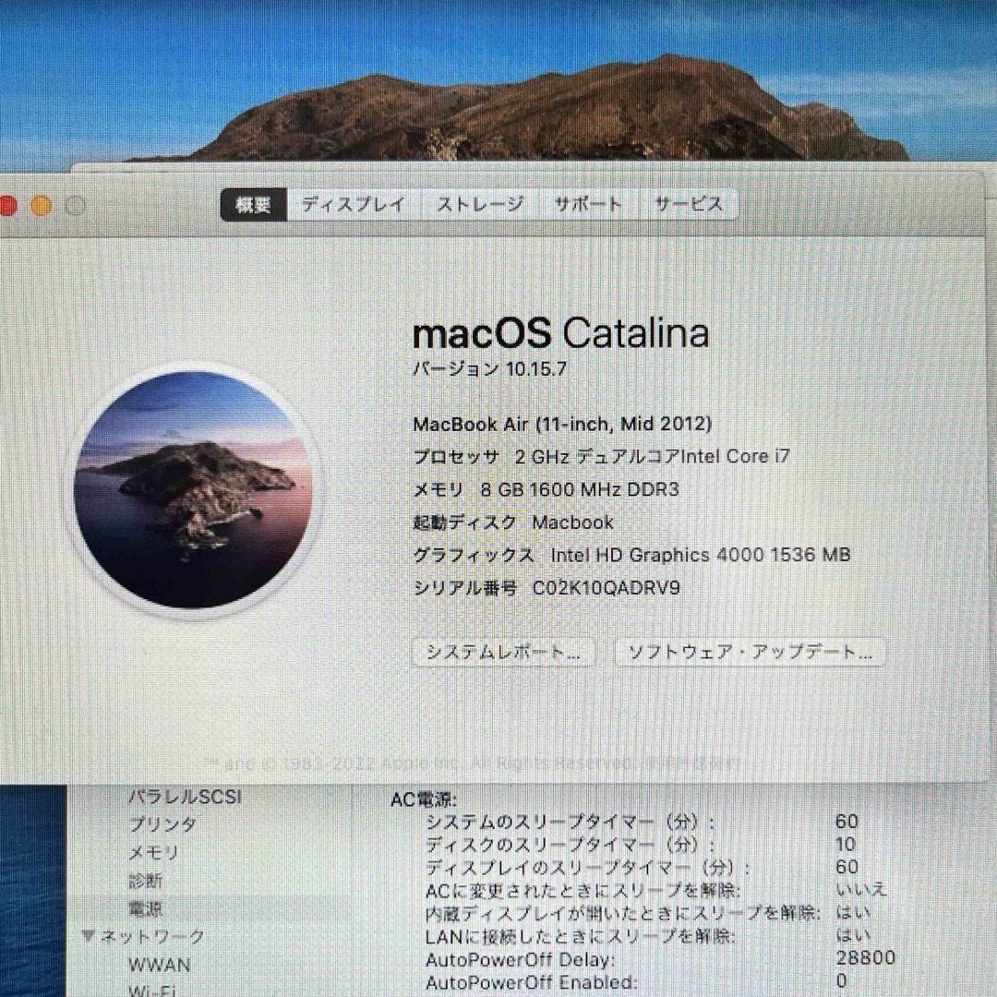Minimize the About This Mac window
This screenshot has width=997, height=997.
(x=42, y=206)
